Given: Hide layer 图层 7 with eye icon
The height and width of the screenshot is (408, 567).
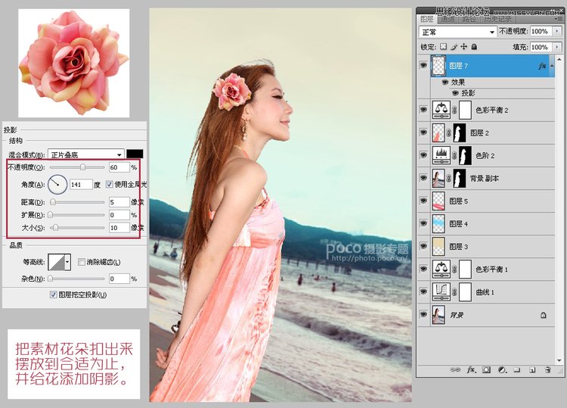Looking at the screenshot, I should pos(423,67).
